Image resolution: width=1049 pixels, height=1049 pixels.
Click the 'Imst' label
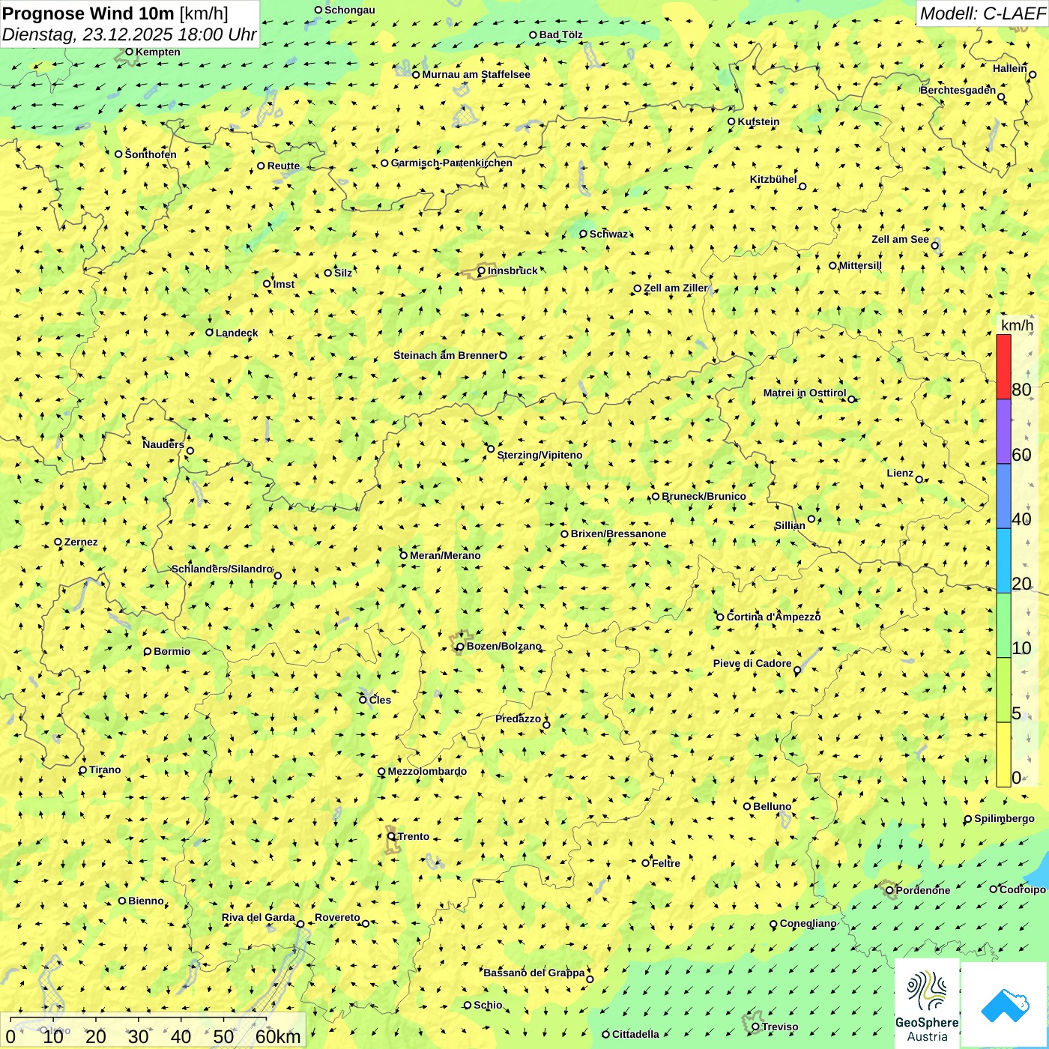[284, 284]
